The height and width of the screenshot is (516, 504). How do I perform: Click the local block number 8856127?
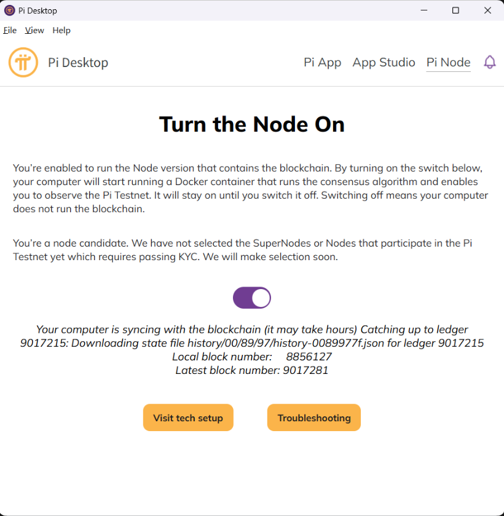click(309, 357)
